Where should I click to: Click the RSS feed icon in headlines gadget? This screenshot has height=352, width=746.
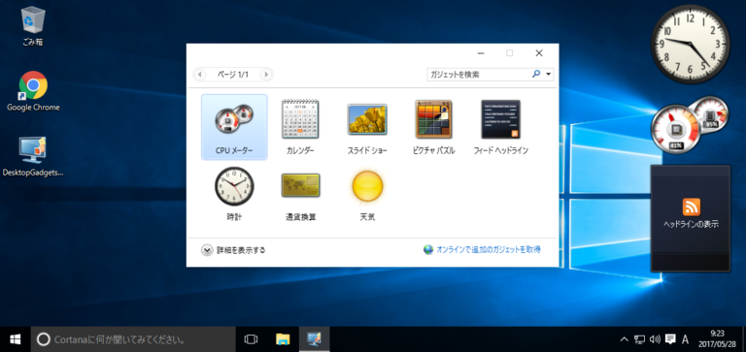(x=692, y=207)
